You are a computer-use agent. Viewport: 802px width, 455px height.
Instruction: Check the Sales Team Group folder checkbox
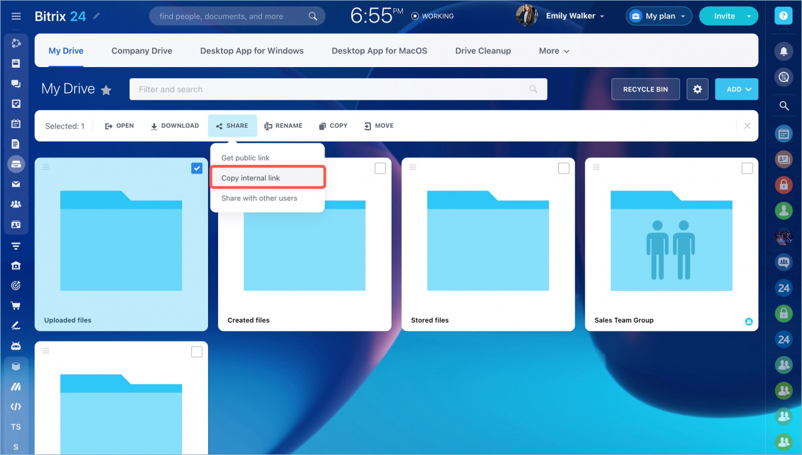click(747, 168)
